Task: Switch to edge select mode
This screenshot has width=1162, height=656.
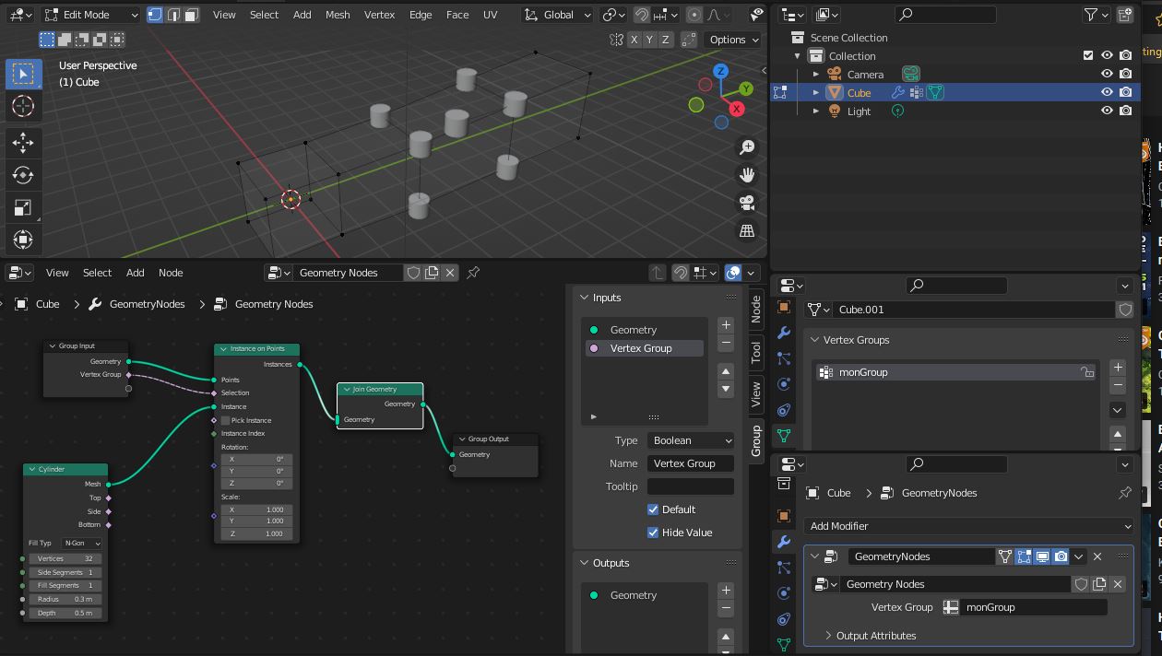Action: coord(173,15)
